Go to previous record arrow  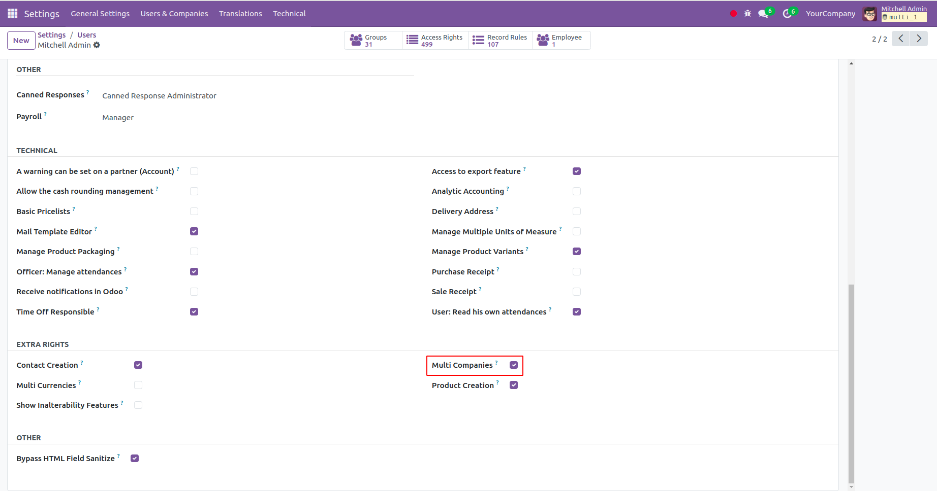click(x=900, y=39)
